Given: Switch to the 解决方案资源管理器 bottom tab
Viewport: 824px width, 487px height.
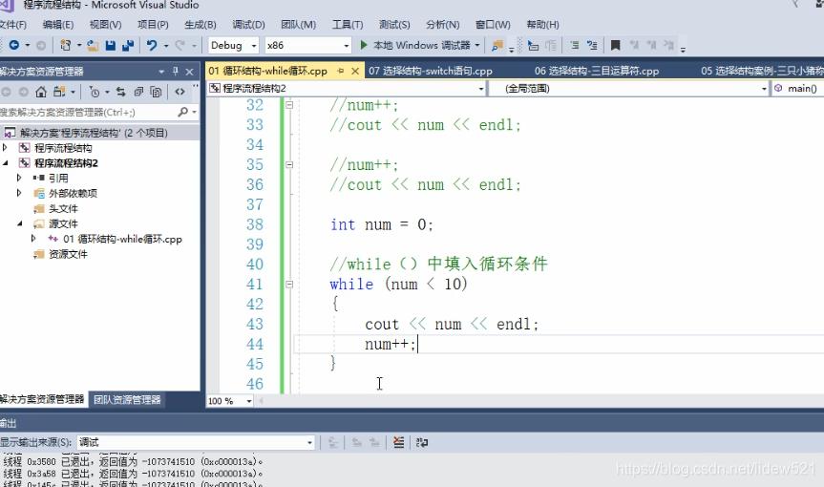Looking at the screenshot, I should [x=42, y=399].
